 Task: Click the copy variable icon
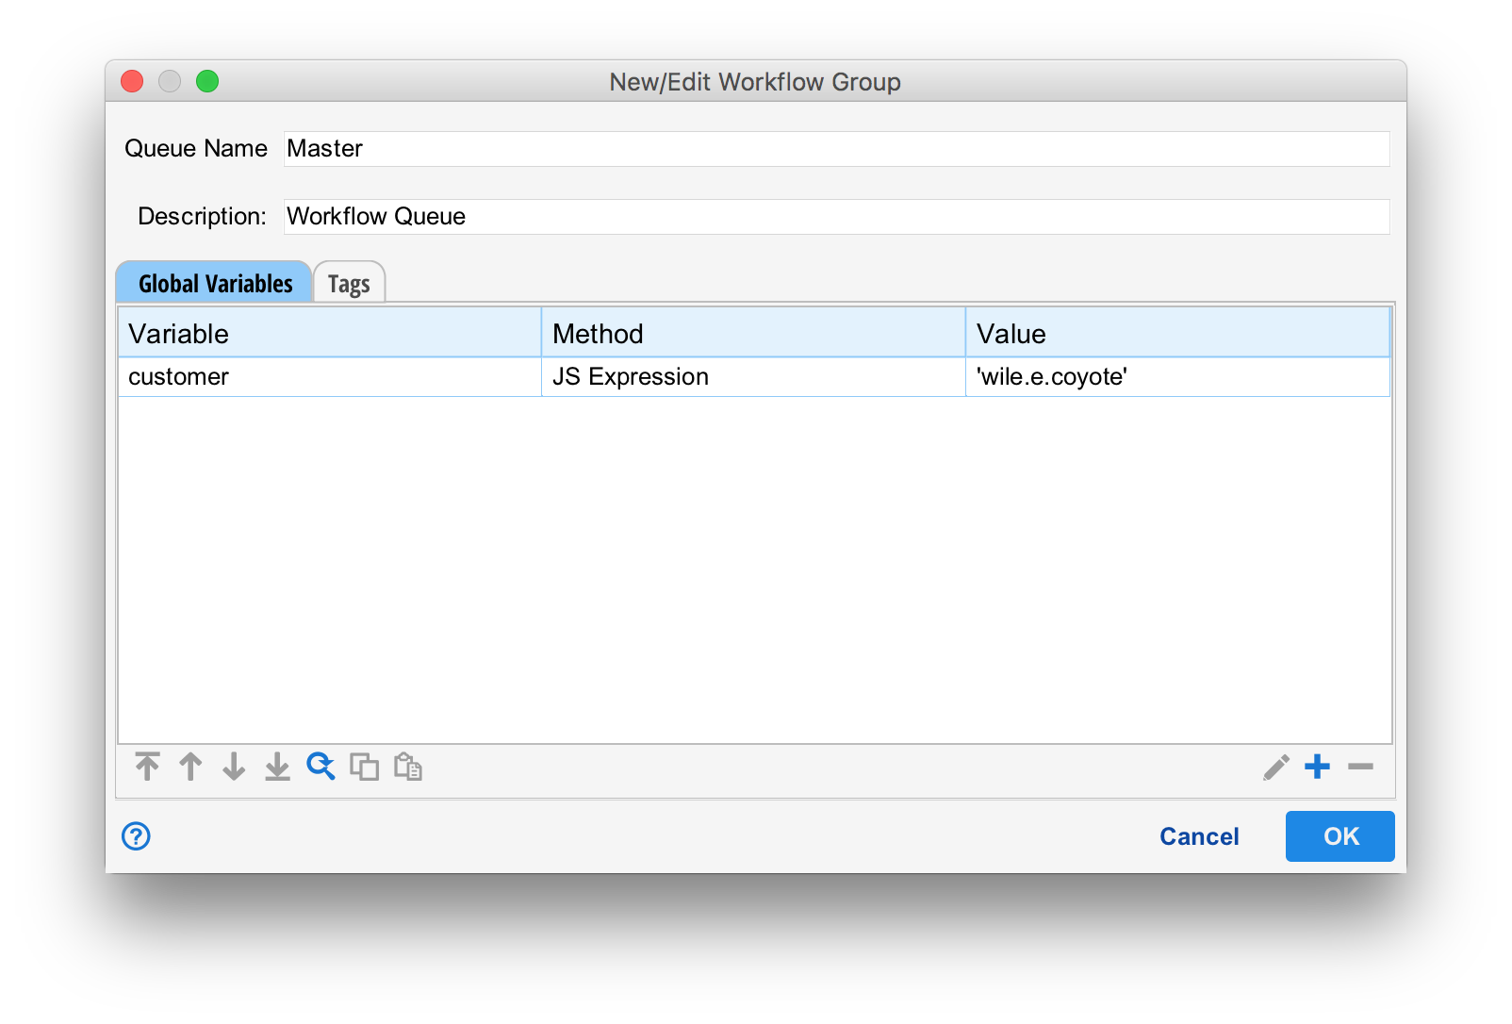(366, 767)
